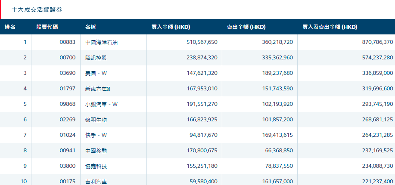Click rank 10 in the 排名 column
395x185 pixels.
24,182
